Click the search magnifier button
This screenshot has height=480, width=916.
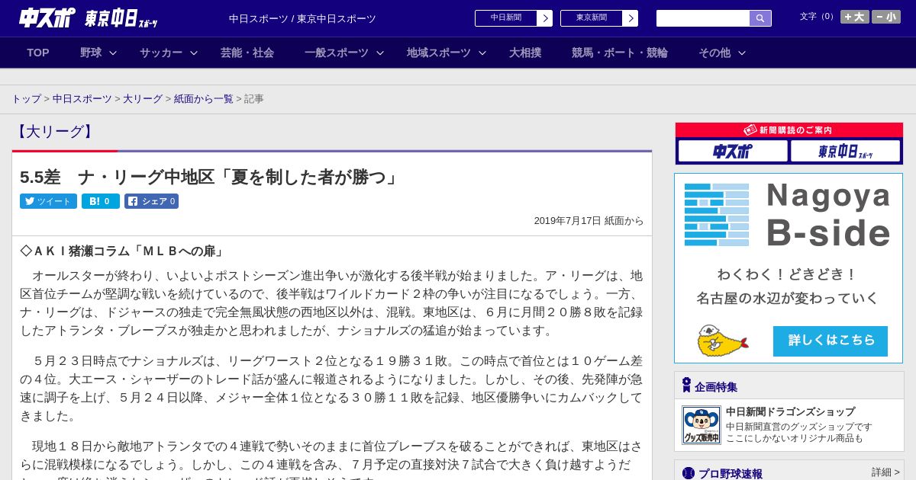(760, 18)
